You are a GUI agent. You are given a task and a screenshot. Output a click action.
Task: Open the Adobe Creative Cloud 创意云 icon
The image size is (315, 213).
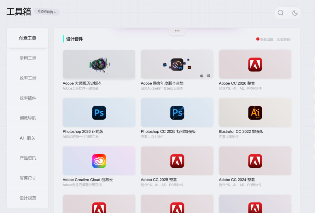coord(99,161)
